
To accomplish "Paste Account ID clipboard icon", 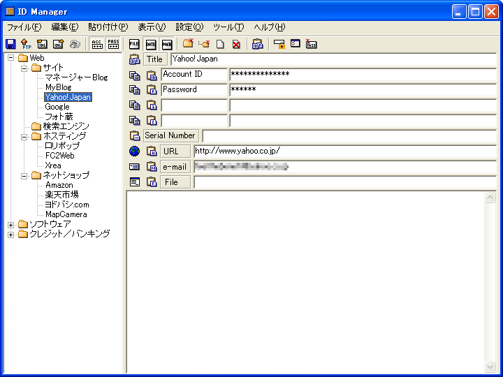I will tap(152, 75).
